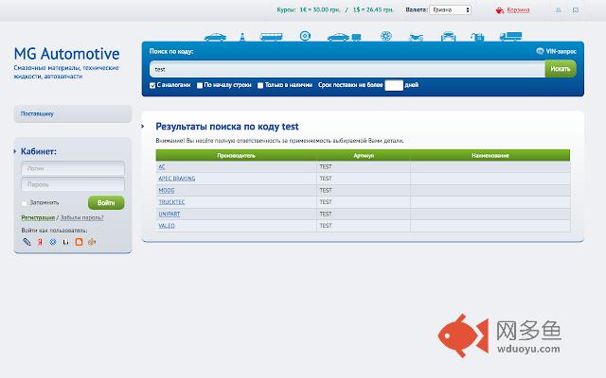The height and width of the screenshot is (378, 606).
Task: Enable 'По началу строки' checkbox
Action: tap(200, 85)
